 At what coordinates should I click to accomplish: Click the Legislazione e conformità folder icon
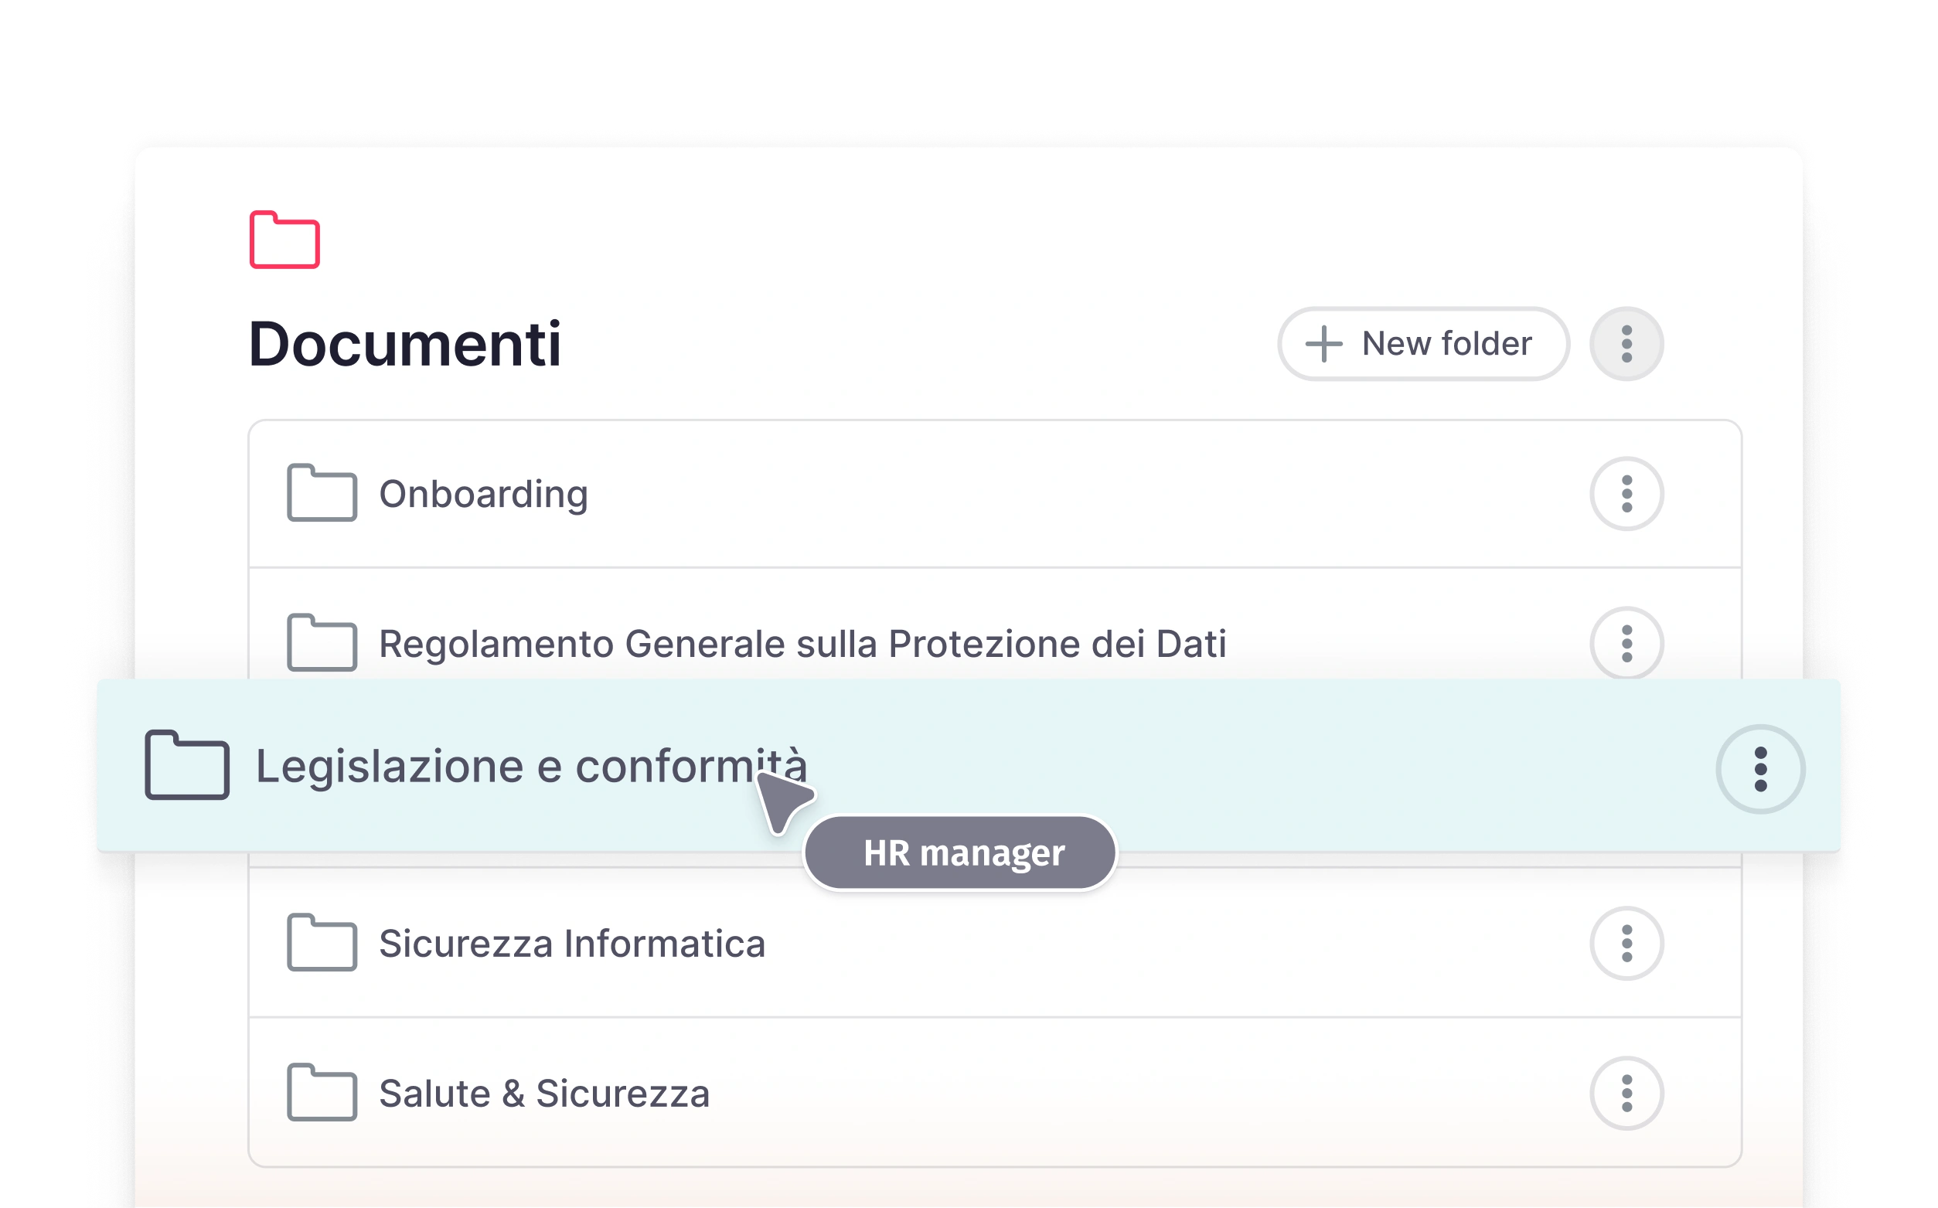click(187, 765)
